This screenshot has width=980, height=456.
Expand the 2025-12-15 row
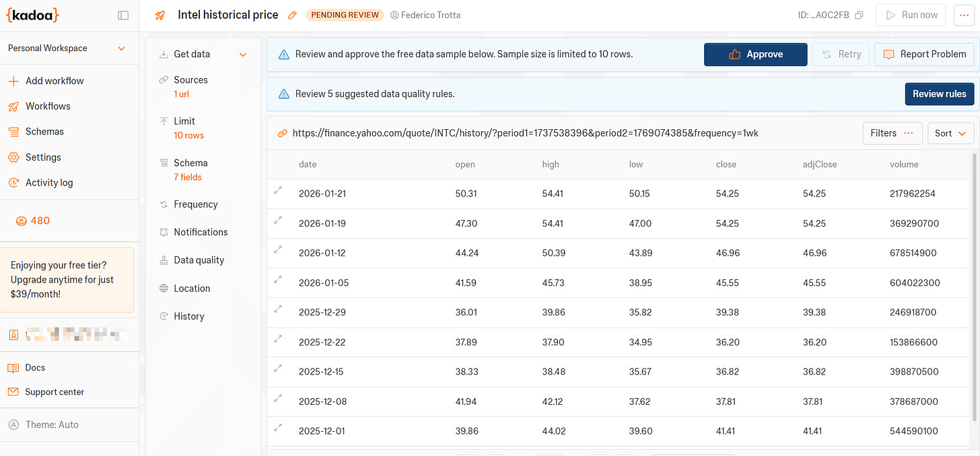pyautogui.click(x=277, y=368)
